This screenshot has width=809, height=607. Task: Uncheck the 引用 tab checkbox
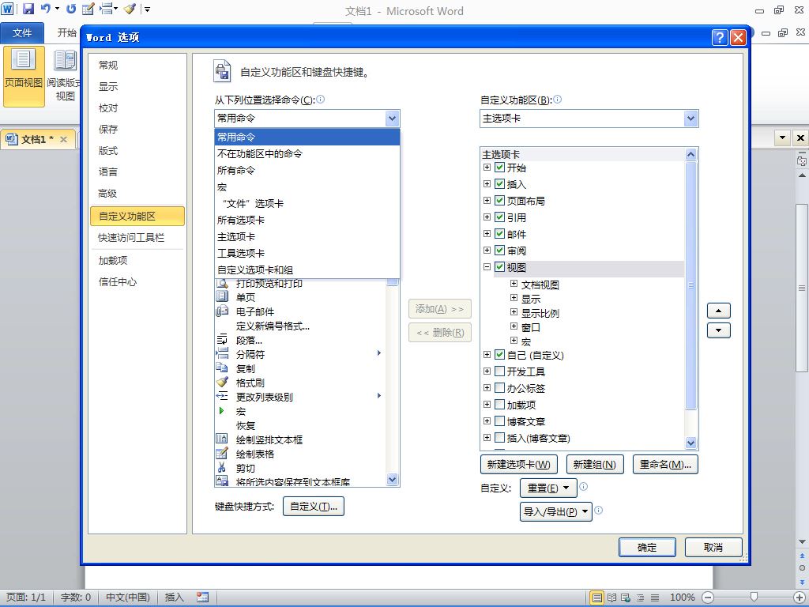point(499,217)
